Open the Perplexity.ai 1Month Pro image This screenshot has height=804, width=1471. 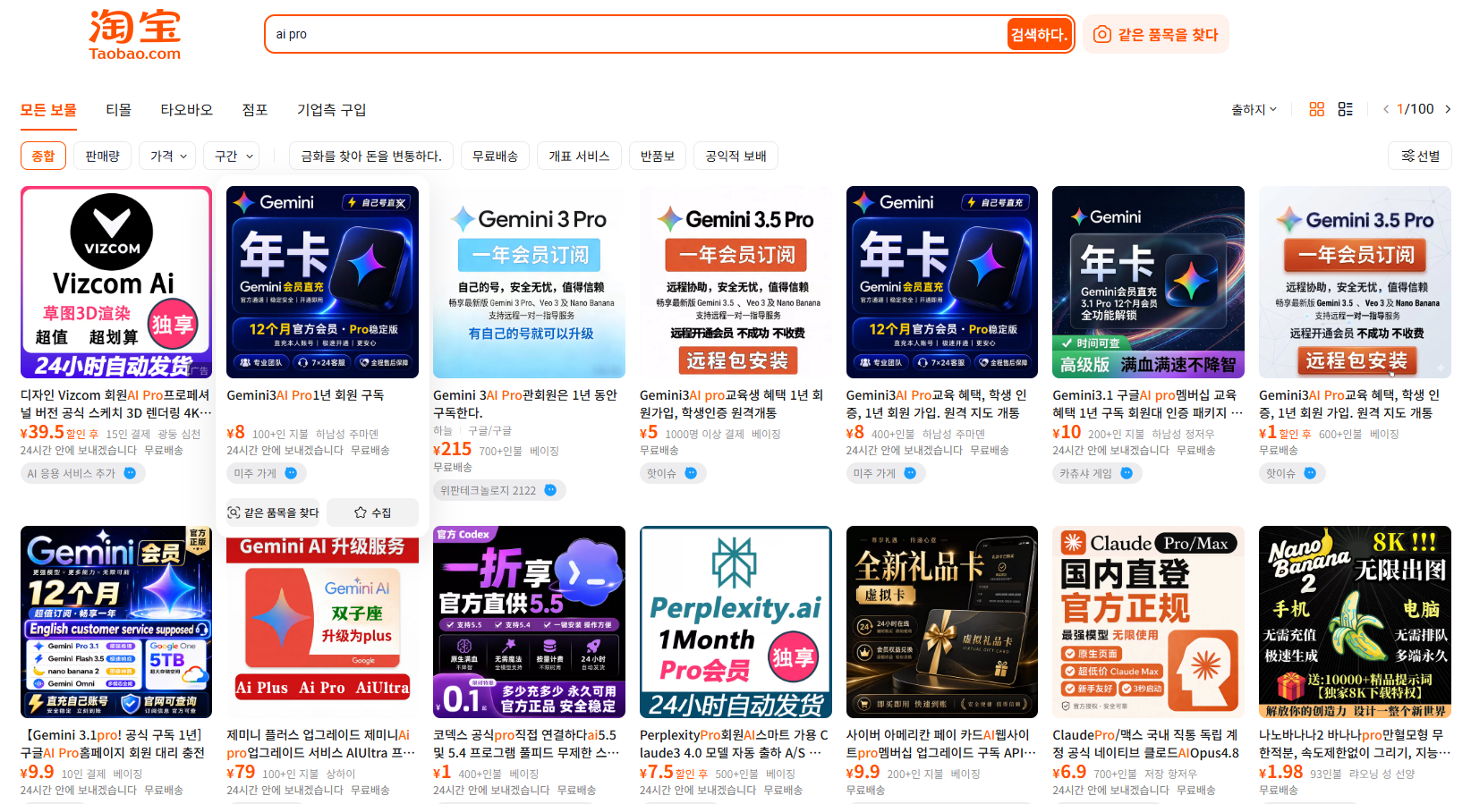click(735, 622)
